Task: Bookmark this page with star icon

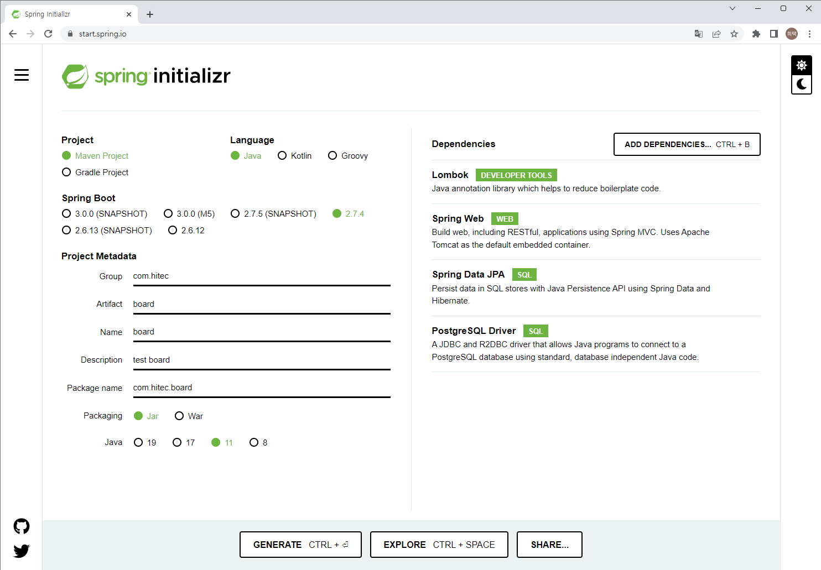Action: [x=734, y=34]
